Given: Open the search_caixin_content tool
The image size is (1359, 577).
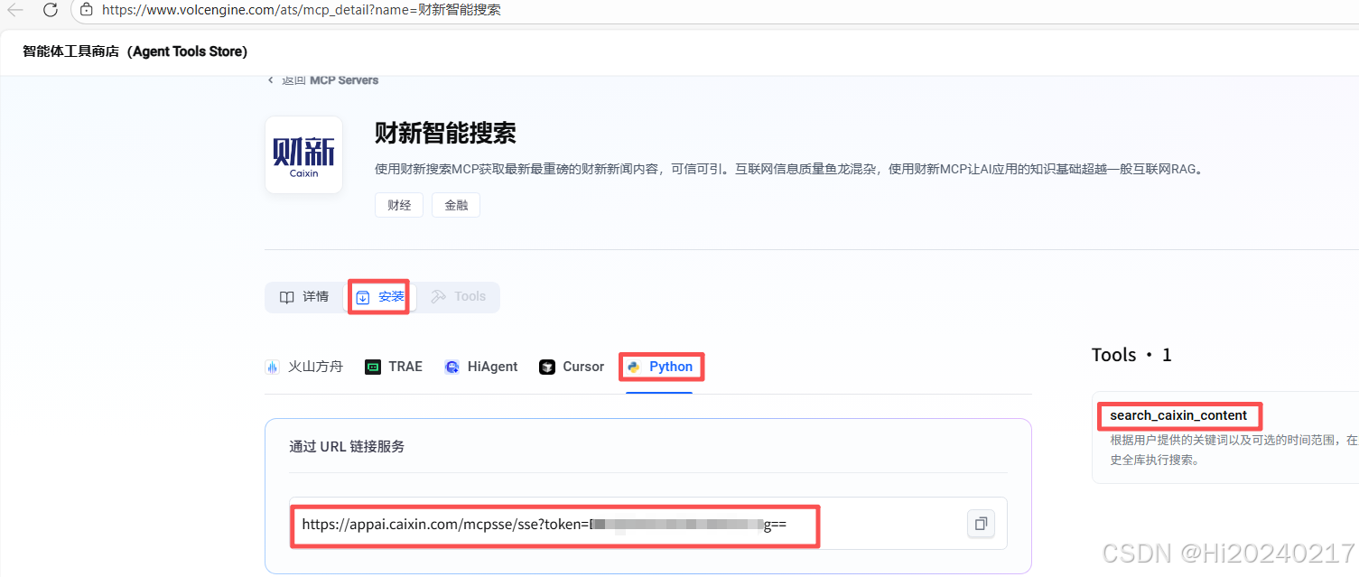Looking at the screenshot, I should tap(1178, 415).
